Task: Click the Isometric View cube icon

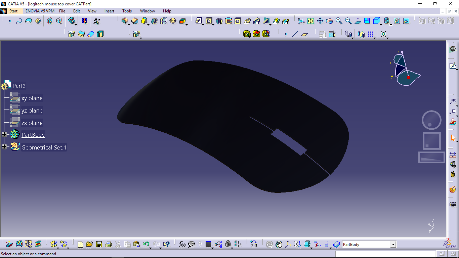Action: pyautogui.click(x=376, y=21)
